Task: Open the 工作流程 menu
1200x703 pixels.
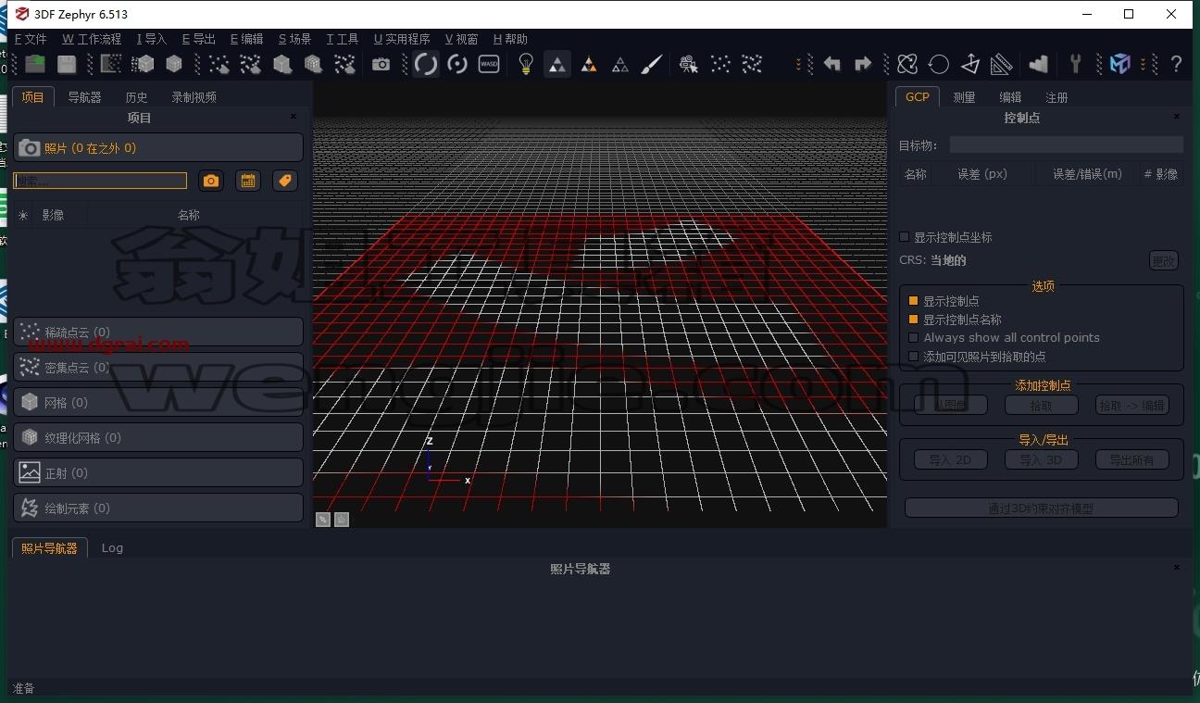Action: pos(92,39)
